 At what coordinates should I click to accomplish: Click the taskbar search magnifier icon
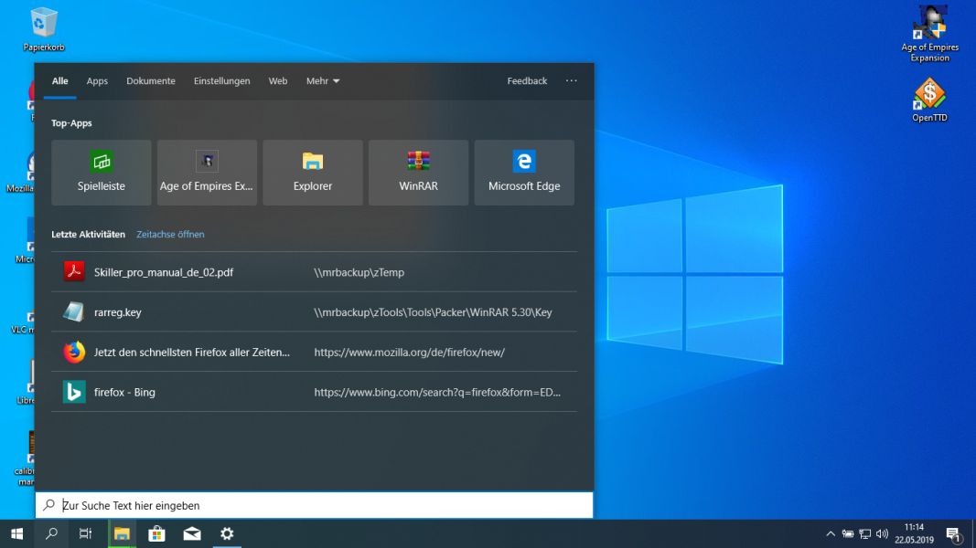click(51, 533)
